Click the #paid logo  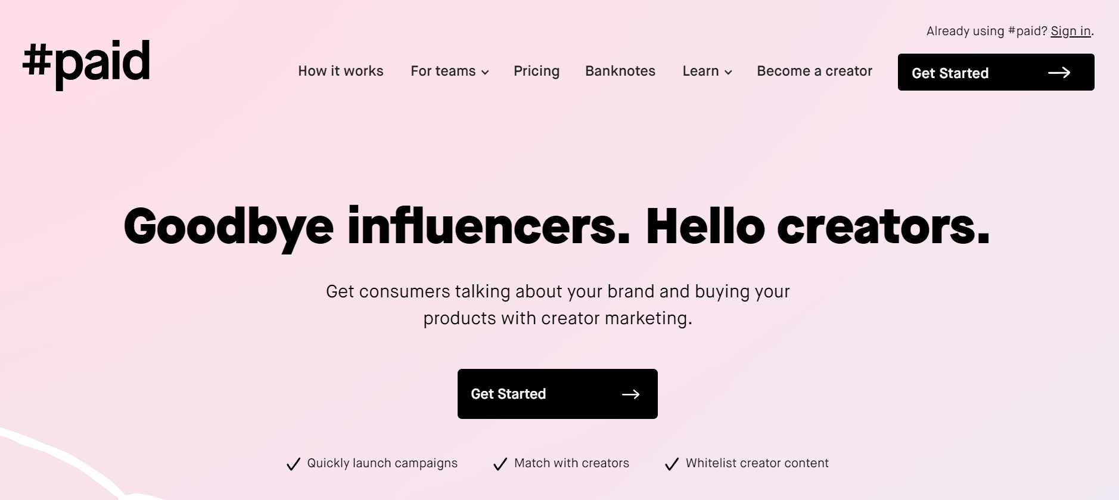pos(86,64)
